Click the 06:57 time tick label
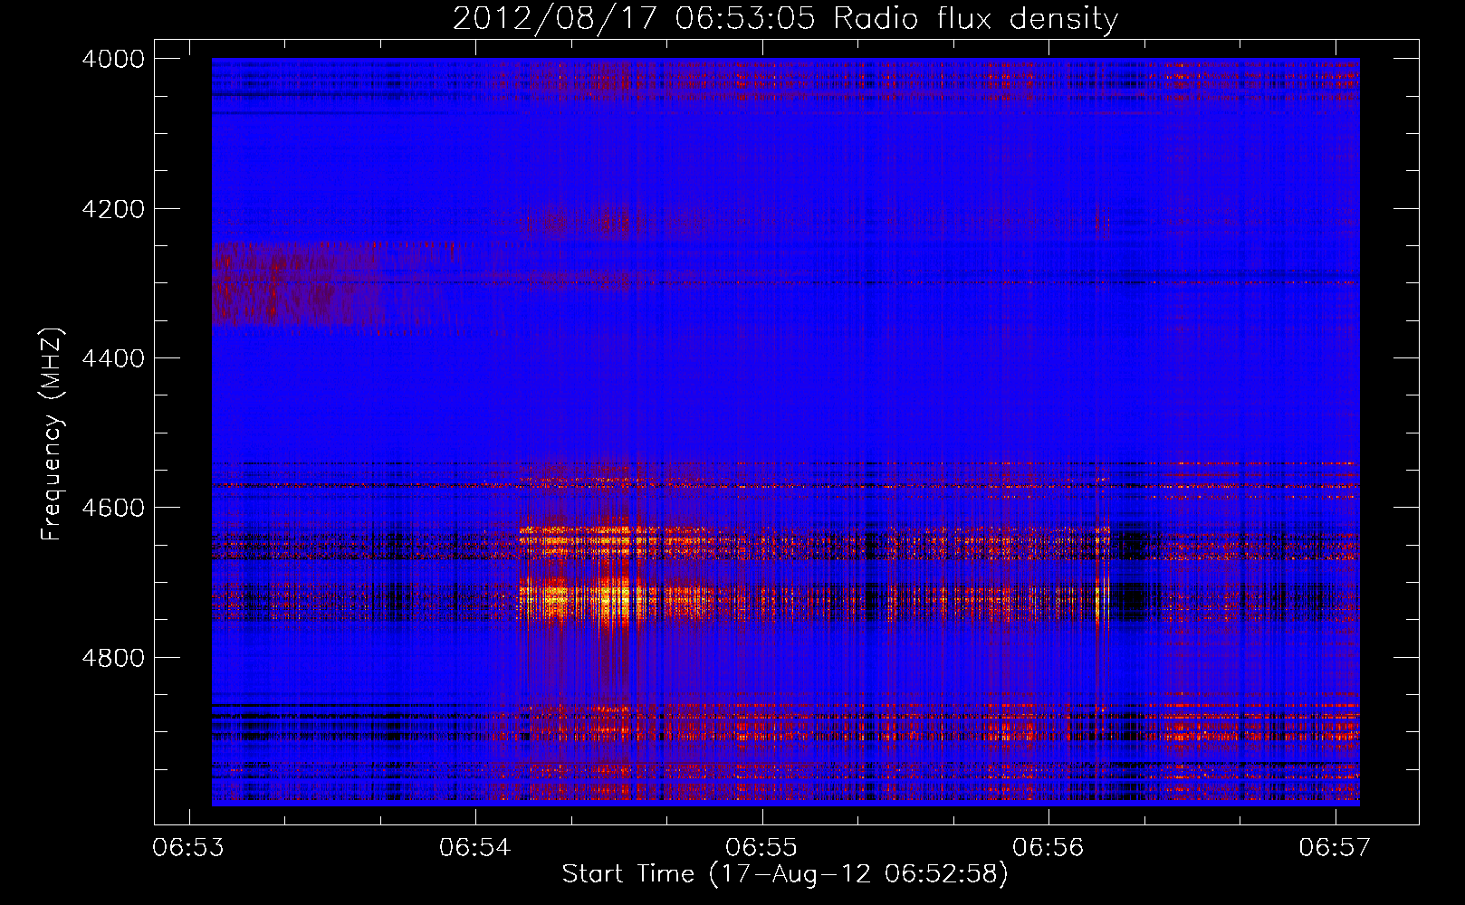The height and width of the screenshot is (905, 1465). (x=1336, y=848)
